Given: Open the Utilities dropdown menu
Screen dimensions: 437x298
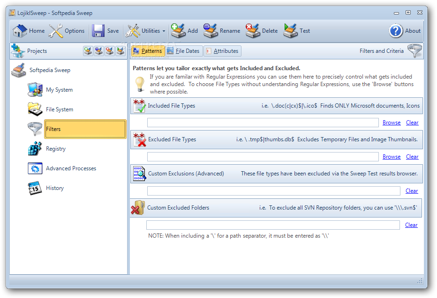Looking at the screenshot, I should point(145,31).
